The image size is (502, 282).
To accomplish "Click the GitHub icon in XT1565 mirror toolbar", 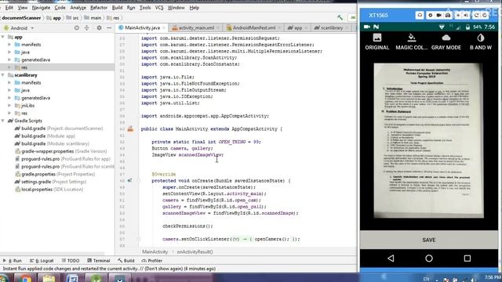I will tap(420, 15).
